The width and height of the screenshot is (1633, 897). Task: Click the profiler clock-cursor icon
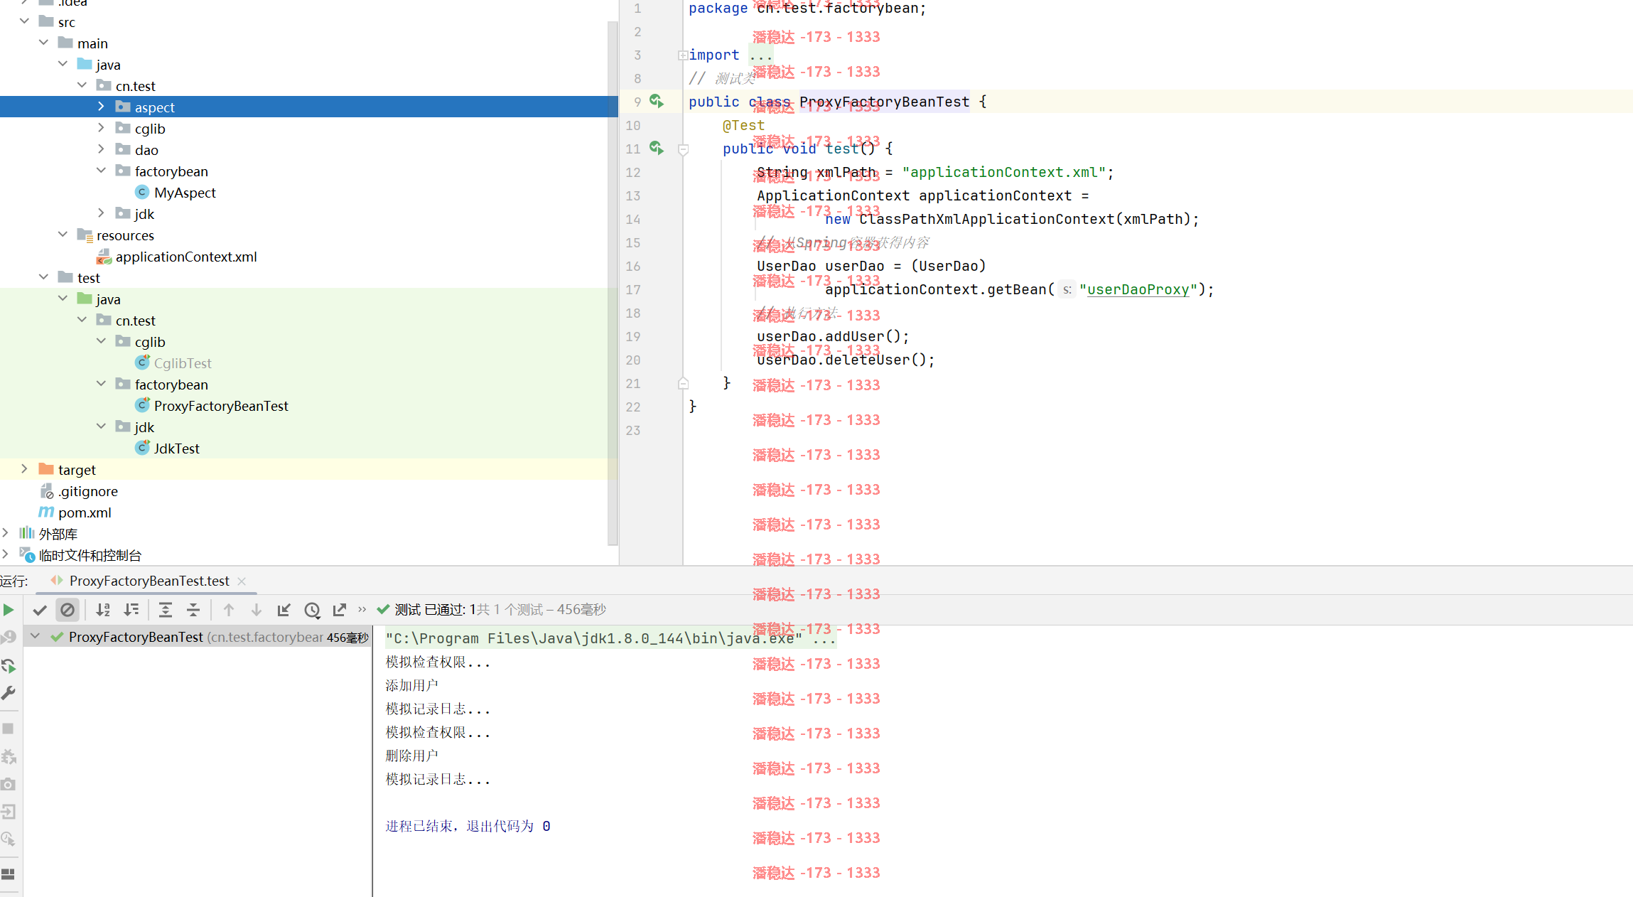9,839
